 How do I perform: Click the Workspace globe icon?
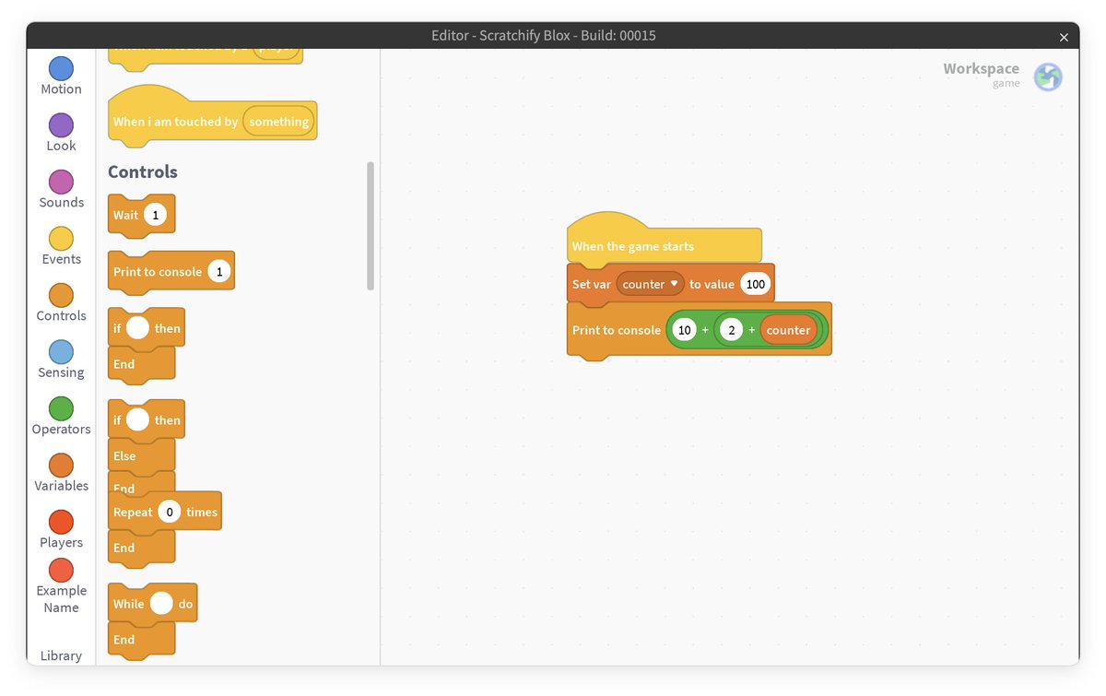1048,77
